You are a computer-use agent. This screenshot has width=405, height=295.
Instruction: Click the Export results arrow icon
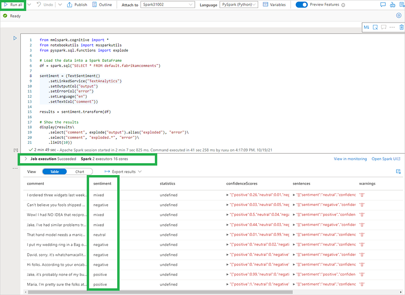[107, 172]
